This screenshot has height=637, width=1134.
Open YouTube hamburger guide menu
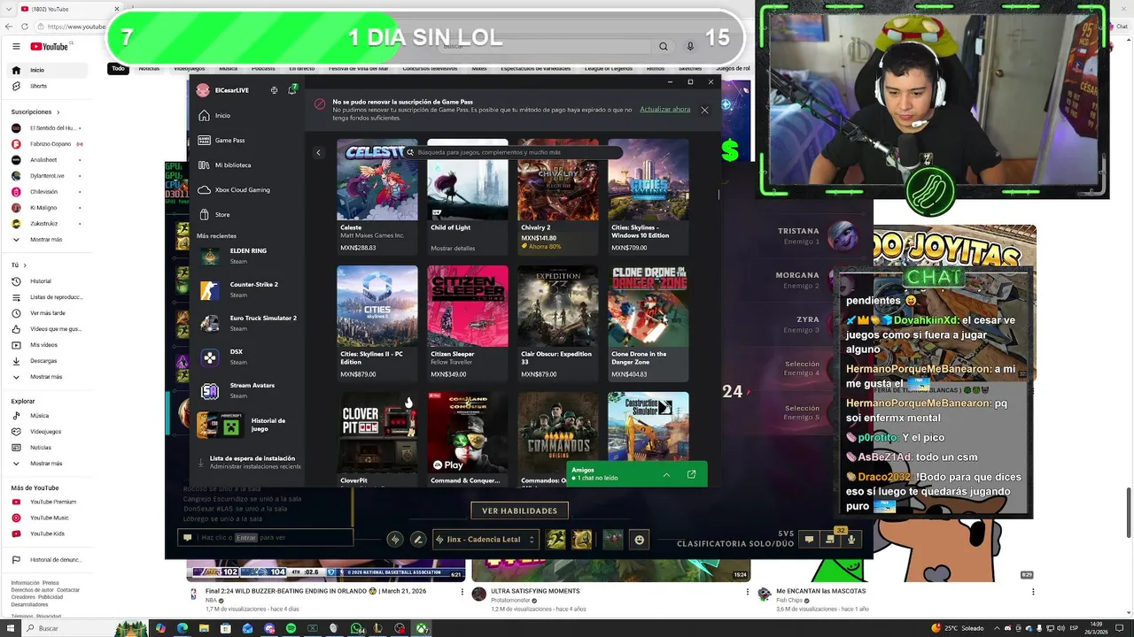pos(16,46)
